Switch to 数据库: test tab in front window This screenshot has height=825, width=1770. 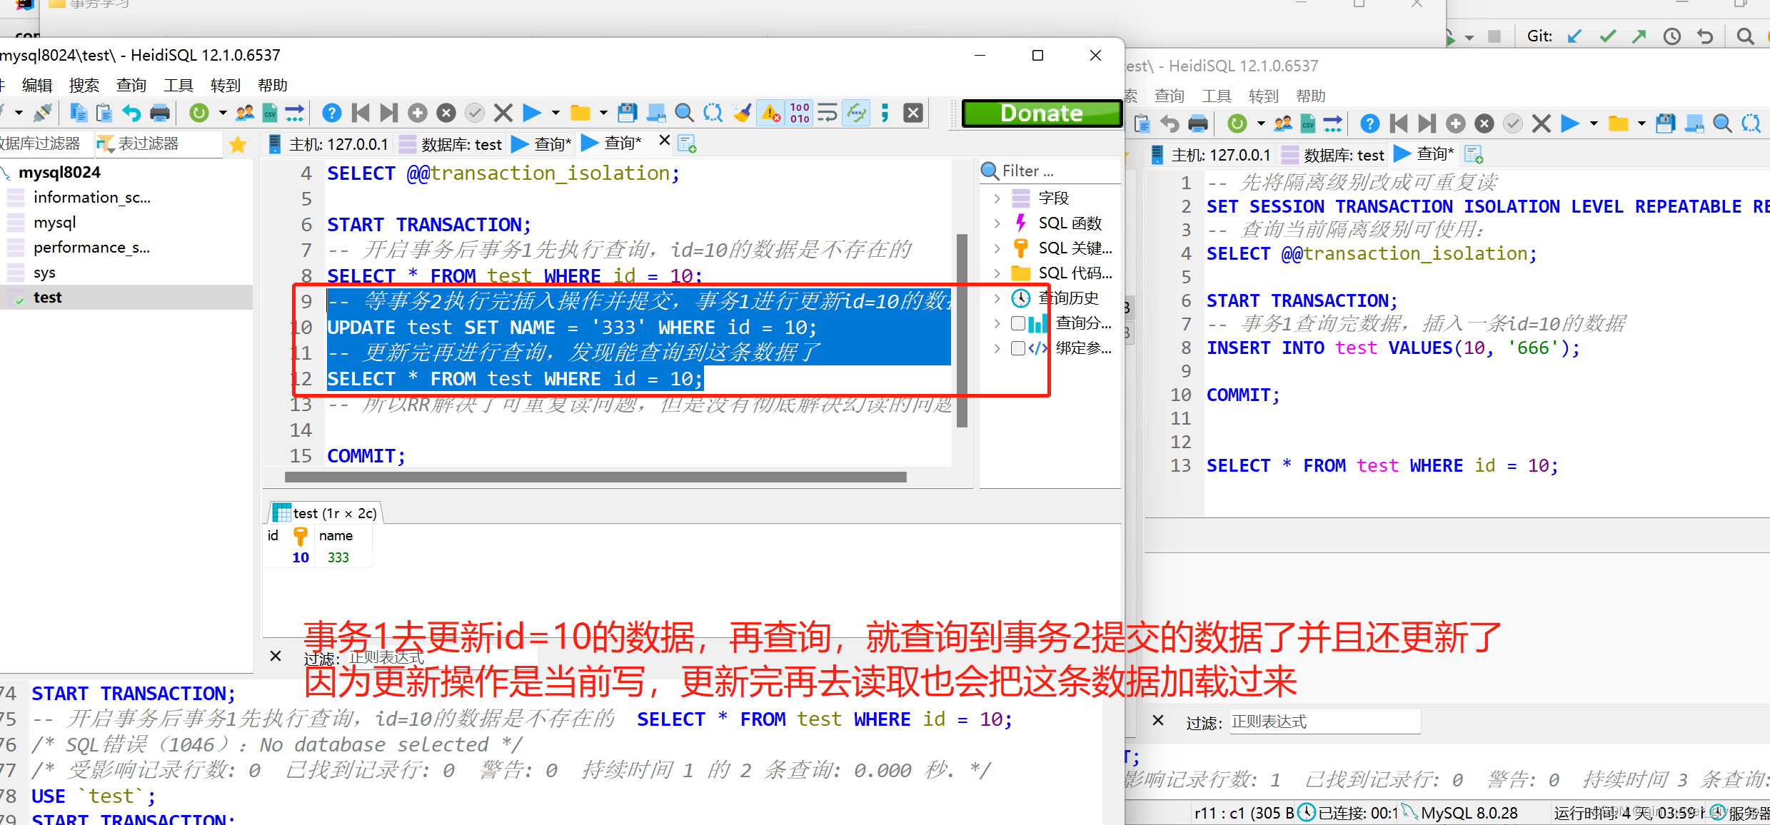point(451,144)
